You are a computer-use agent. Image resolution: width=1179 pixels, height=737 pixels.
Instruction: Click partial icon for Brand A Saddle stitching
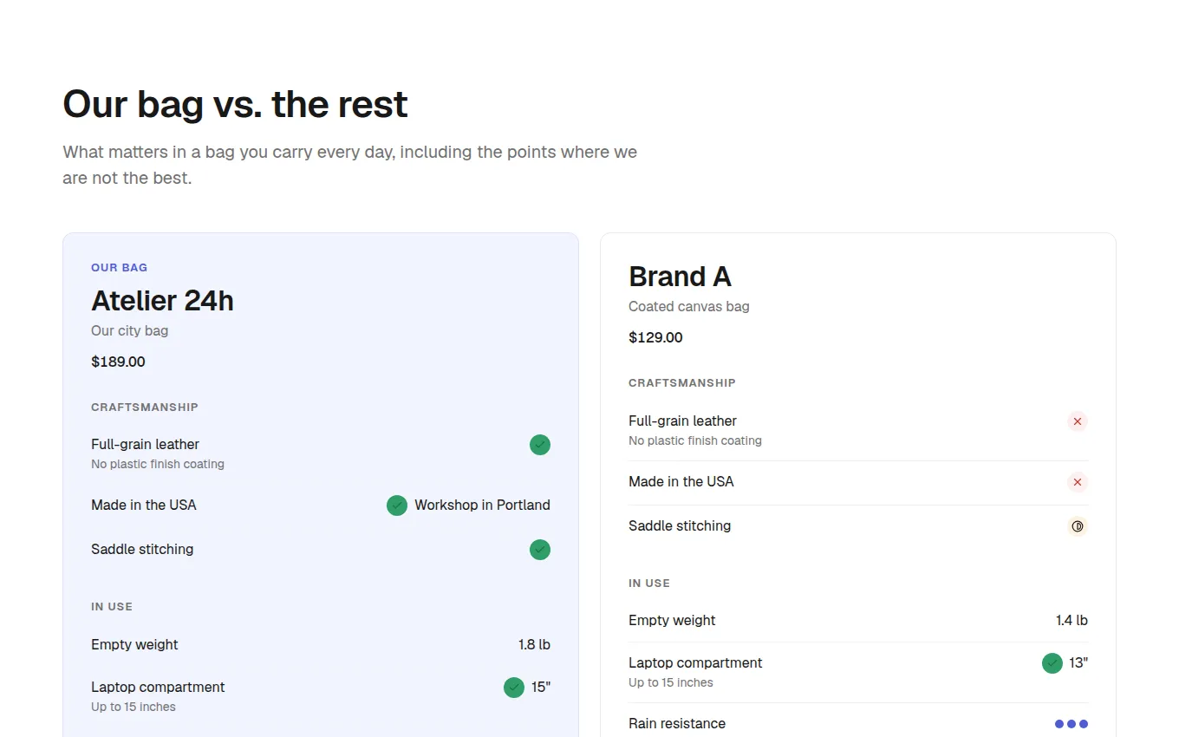(1078, 526)
